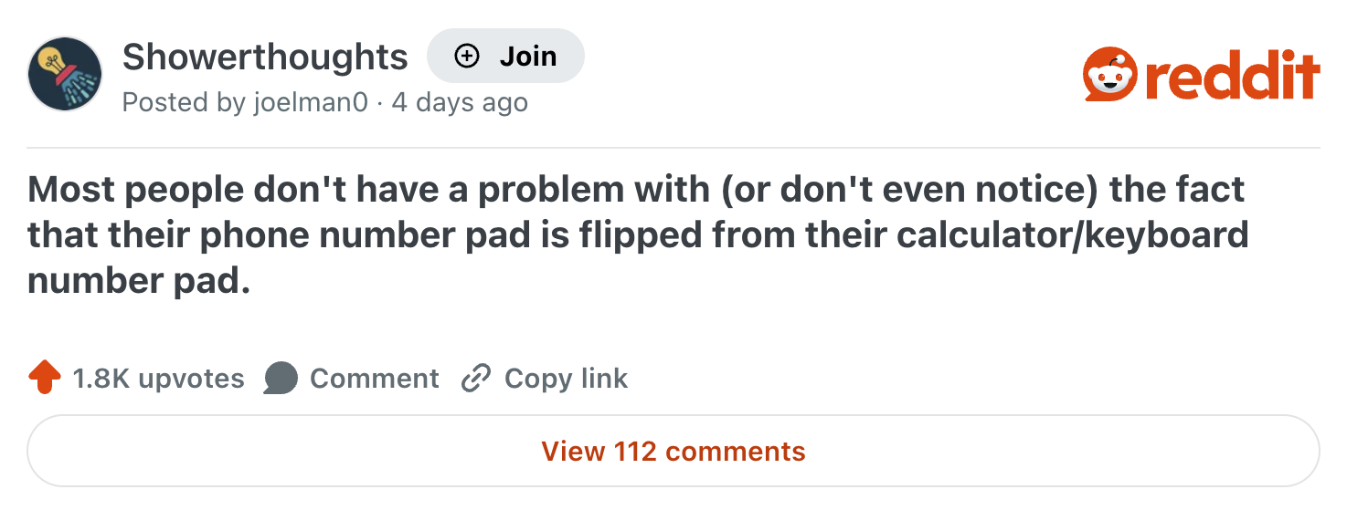This screenshot has height=531, width=1347.
Task: Open the Showerthoughts subreddit name link
Action: 265,57
